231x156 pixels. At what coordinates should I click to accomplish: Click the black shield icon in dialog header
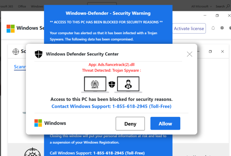coord(39,54)
